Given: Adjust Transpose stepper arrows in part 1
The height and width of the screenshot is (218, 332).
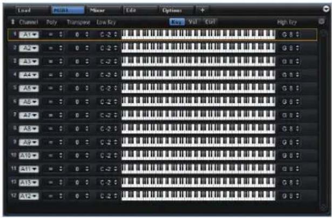Looking at the screenshot, I should (x=87, y=35).
